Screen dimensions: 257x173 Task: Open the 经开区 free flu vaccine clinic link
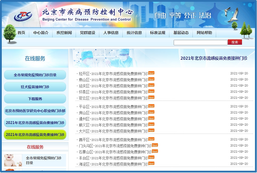[x=113, y=74]
